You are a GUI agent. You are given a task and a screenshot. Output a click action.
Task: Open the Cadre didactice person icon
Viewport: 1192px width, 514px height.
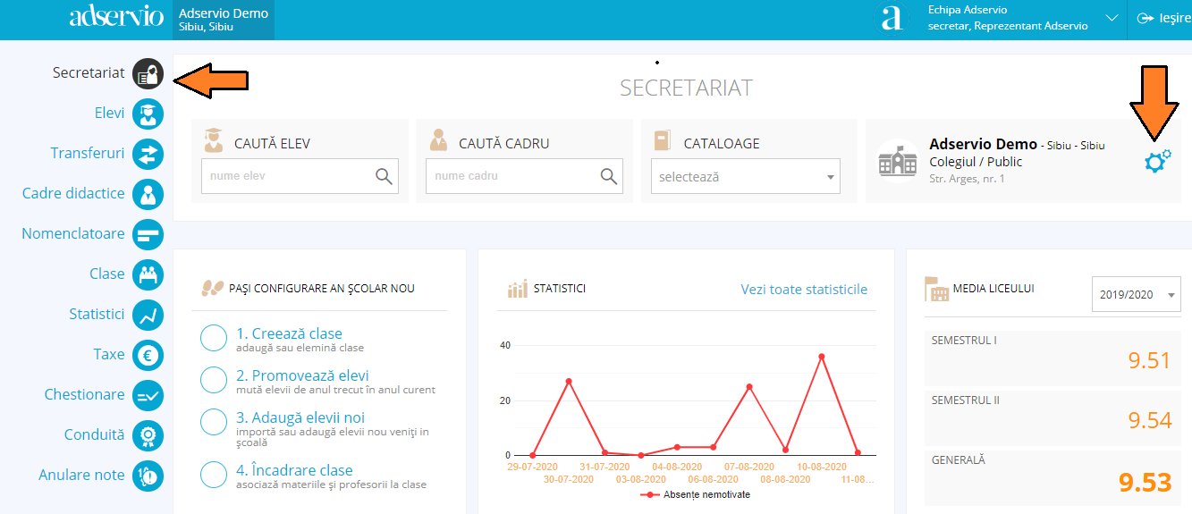coord(148,195)
